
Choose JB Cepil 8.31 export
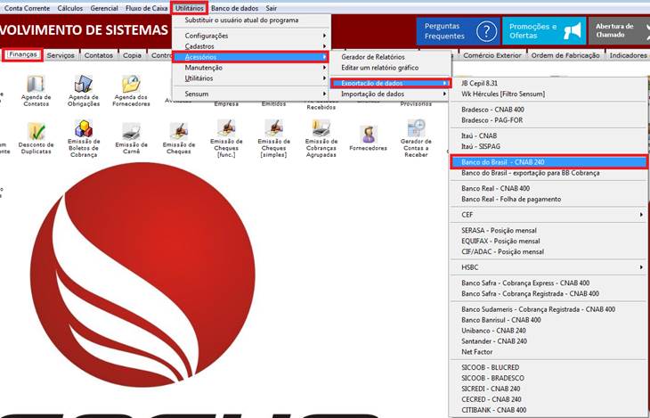pyautogui.click(x=549, y=83)
